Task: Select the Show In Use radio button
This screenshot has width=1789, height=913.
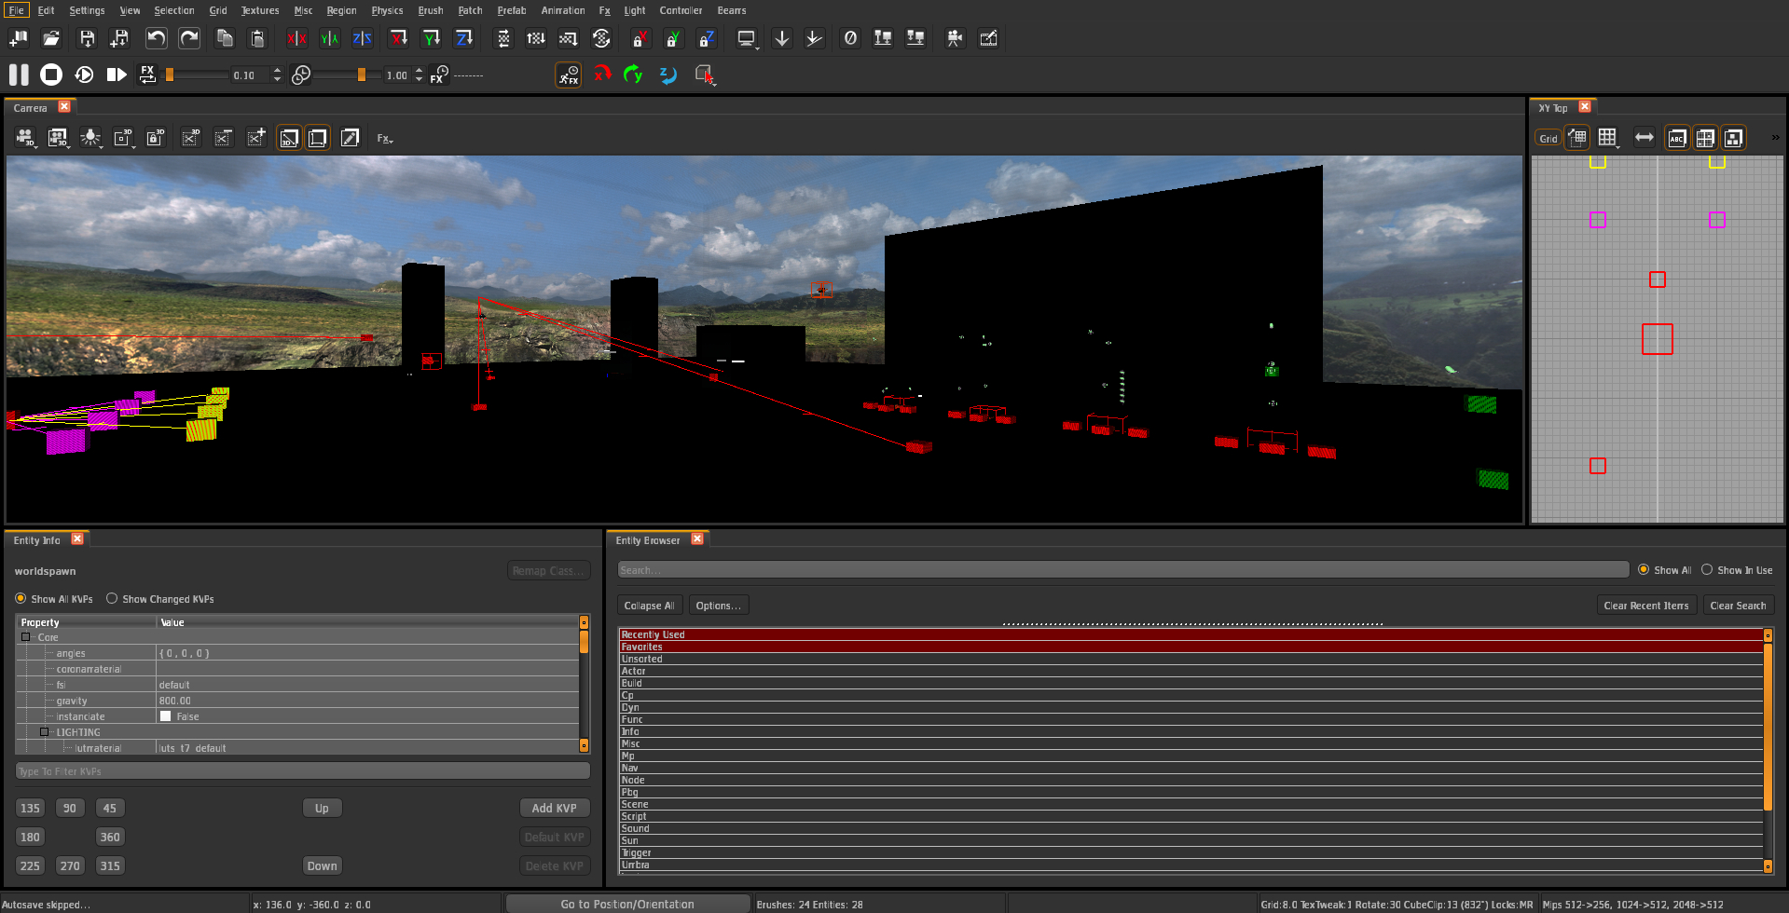Action: point(1707,570)
